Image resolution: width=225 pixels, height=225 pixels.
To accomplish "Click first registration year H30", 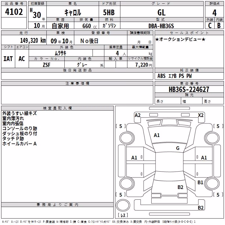I will point(35,14).
